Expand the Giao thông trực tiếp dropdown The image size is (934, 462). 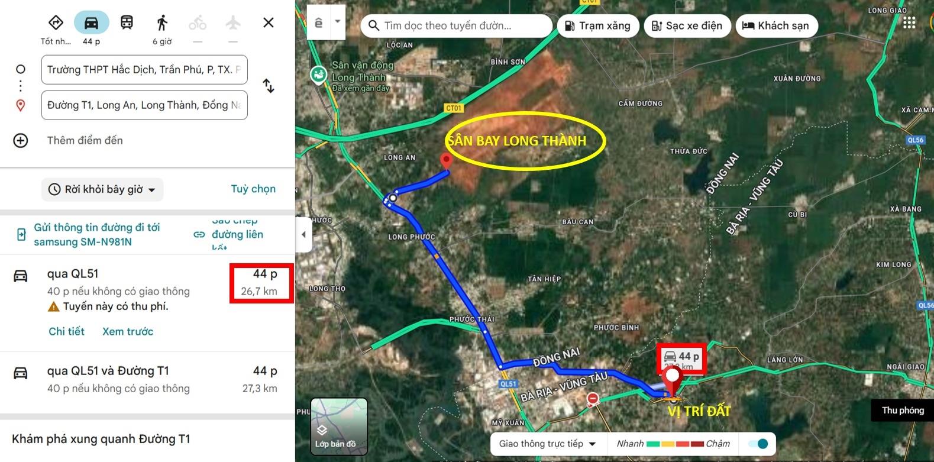point(547,444)
